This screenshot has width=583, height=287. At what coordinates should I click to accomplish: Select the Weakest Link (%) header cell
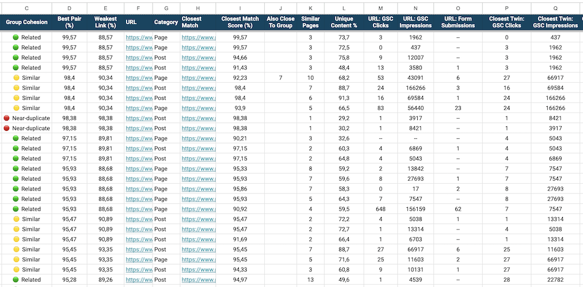coord(105,22)
